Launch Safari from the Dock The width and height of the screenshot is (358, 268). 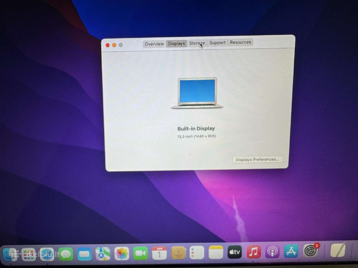[x=47, y=255]
